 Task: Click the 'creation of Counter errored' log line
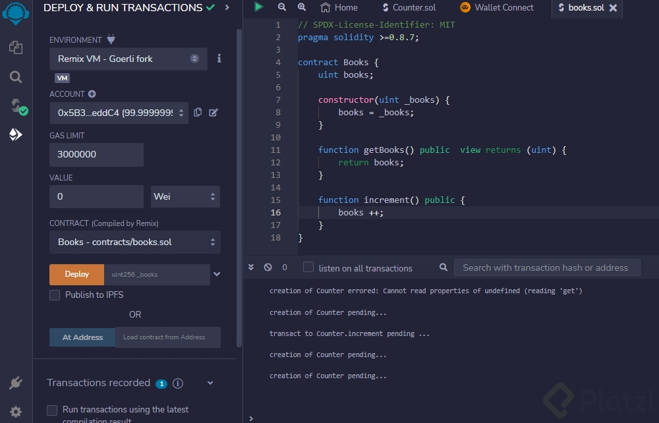[x=426, y=291]
